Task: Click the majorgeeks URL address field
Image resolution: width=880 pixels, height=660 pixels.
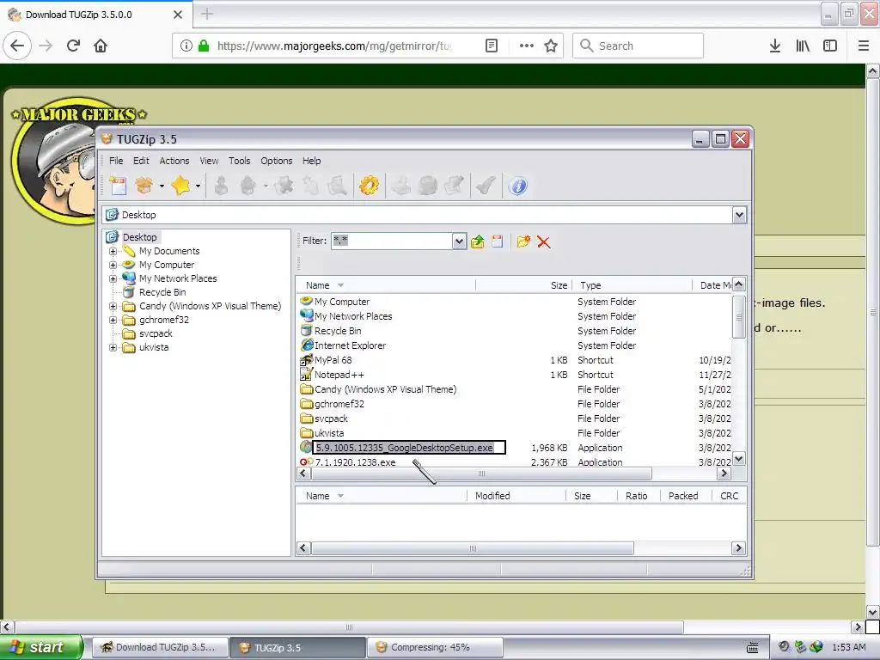Action: [x=334, y=46]
